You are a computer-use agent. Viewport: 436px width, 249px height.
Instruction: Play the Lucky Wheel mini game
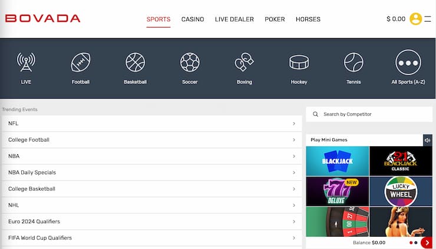(x=401, y=191)
